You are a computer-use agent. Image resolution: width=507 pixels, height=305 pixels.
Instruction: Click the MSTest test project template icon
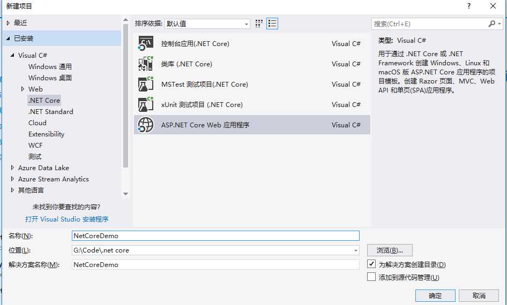coord(145,84)
